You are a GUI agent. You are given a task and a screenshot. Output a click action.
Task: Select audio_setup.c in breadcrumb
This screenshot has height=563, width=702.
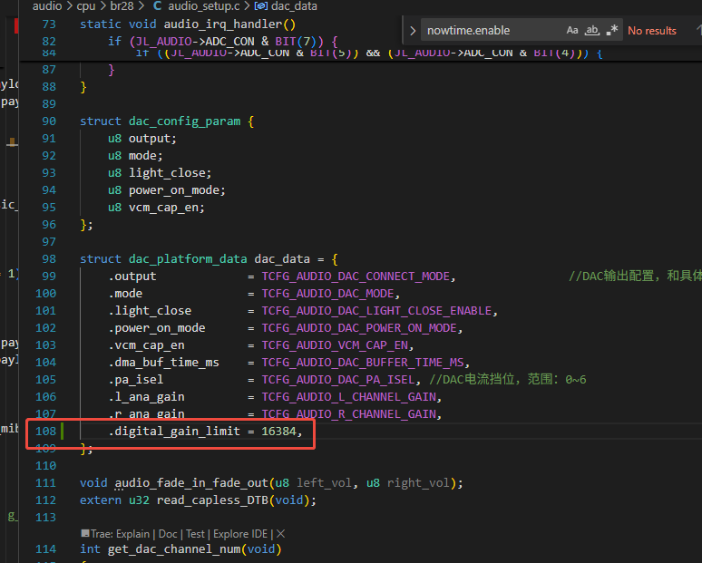click(x=204, y=6)
